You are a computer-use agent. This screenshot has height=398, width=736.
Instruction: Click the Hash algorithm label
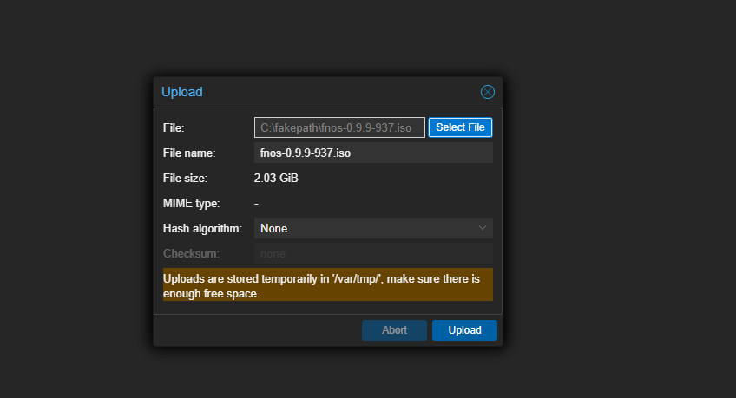[x=202, y=228]
